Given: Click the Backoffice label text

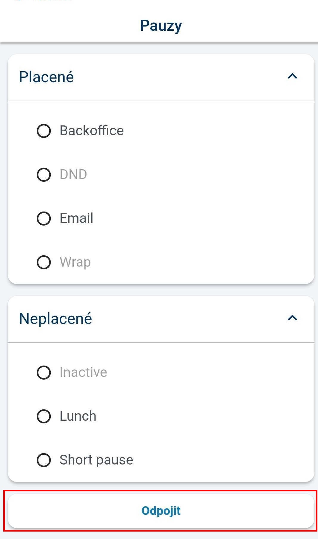Looking at the screenshot, I should coord(92,131).
